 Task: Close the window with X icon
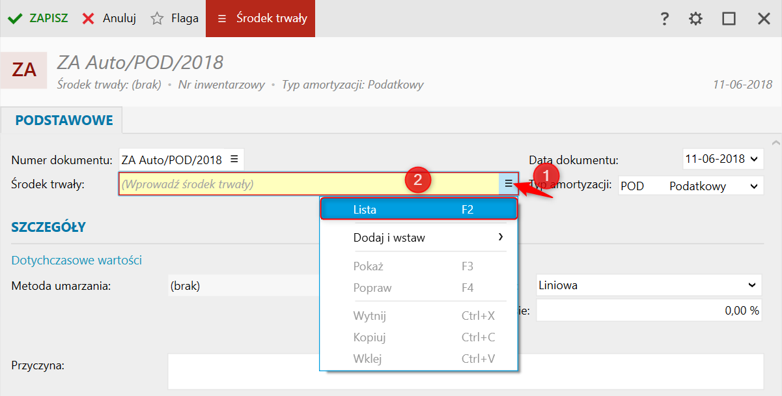[764, 19]
